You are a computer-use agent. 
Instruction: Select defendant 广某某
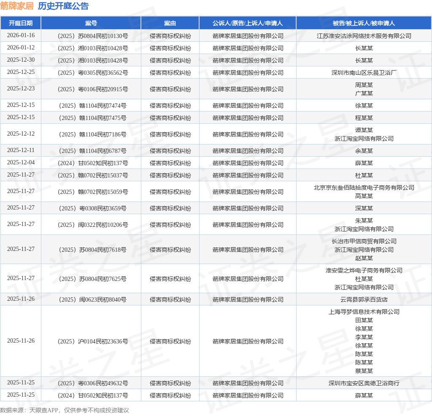(364, 93)
